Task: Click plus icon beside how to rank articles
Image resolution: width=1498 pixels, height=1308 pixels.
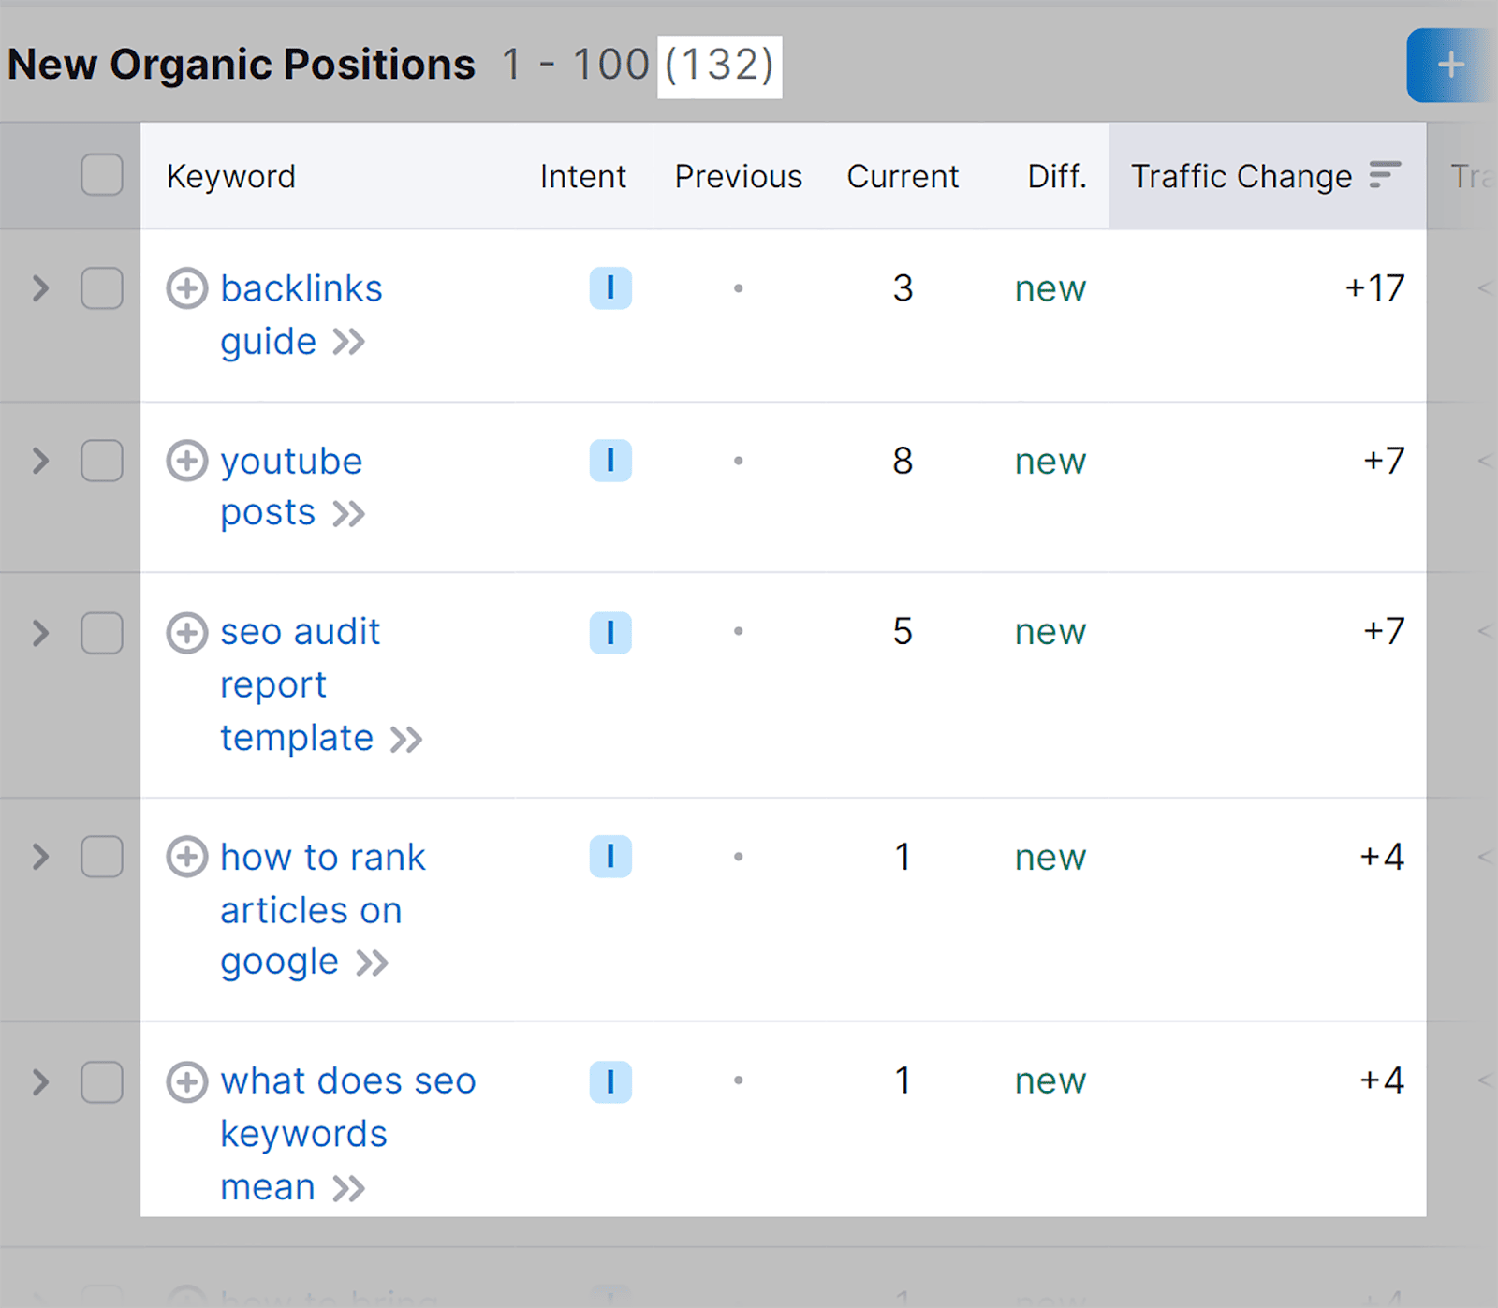Action: point(186,857)
